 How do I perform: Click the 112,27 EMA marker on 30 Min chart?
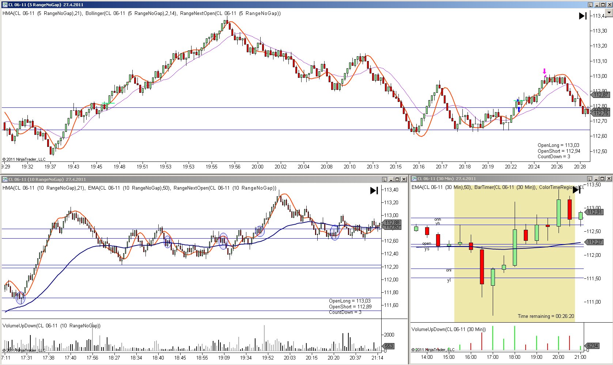pyautogui.click(x=594, y=242)
